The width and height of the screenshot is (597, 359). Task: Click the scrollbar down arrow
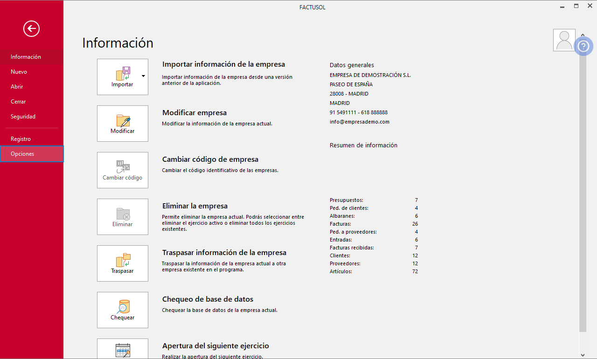[x=583, y=354]
